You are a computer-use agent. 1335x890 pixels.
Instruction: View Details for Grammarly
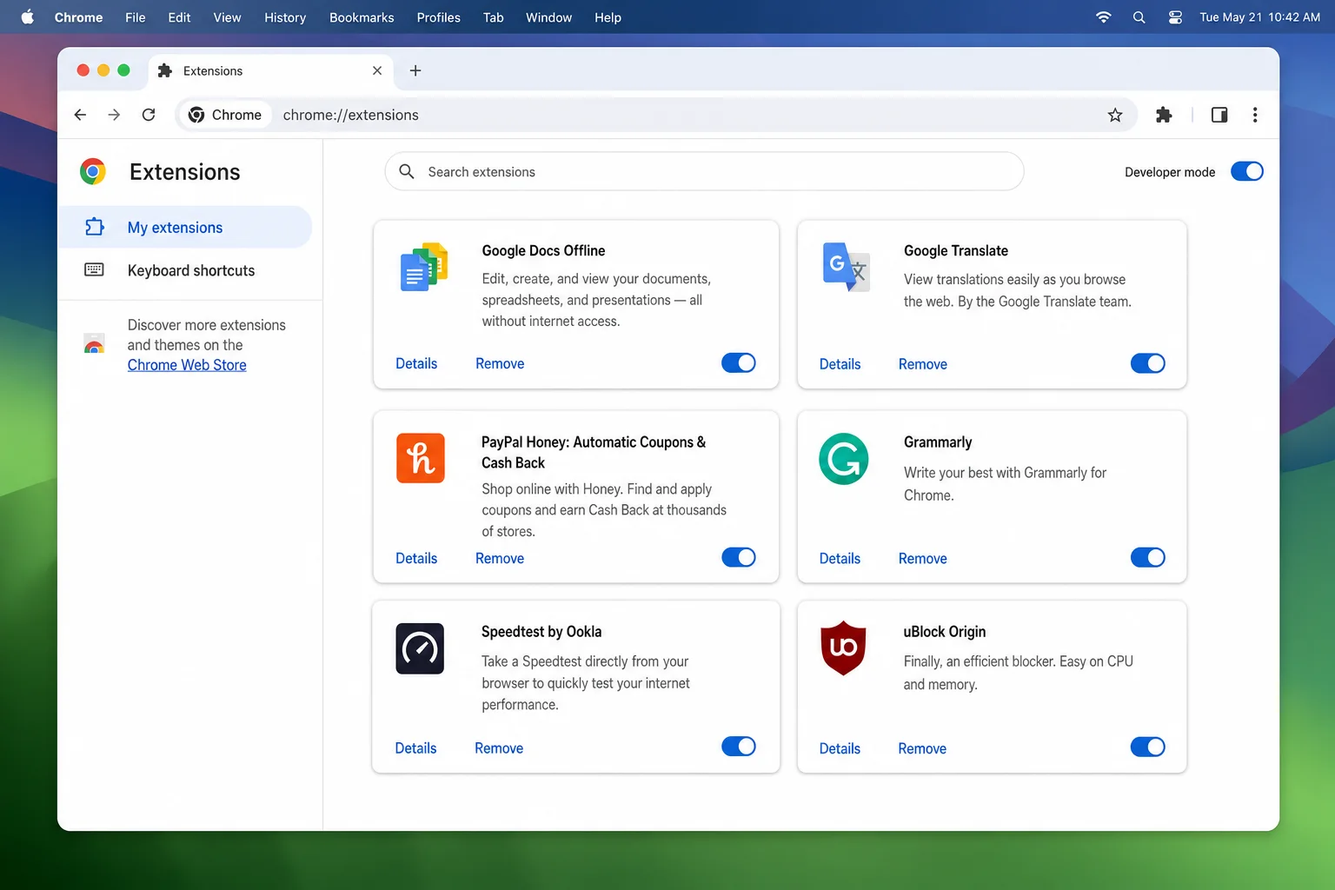(x=840, y=558)
